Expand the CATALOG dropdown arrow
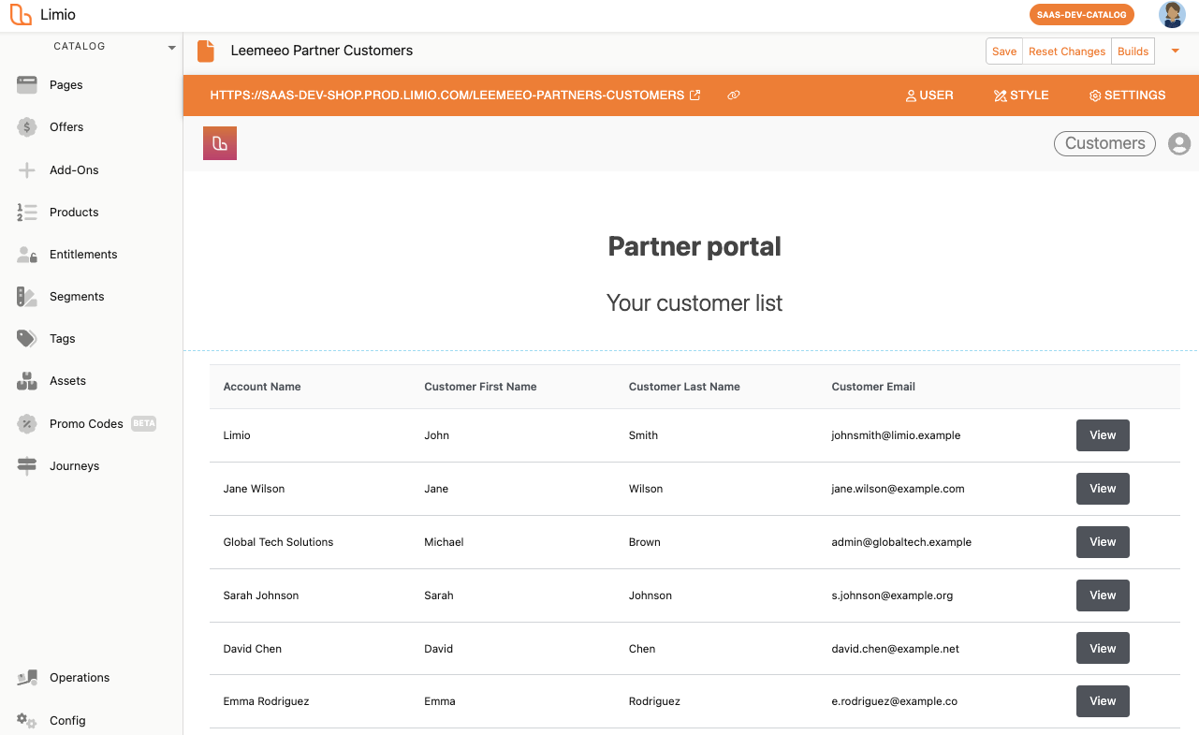1199x735 pixels. tap(171, 47)
